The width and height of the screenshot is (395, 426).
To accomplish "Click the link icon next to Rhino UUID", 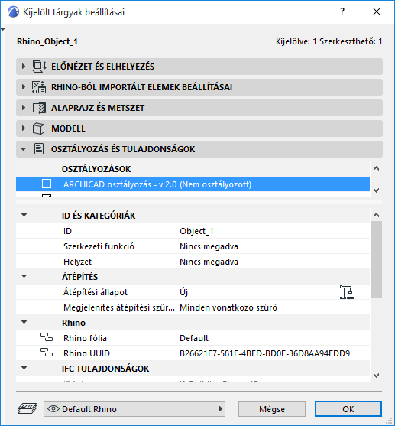I will (x=47, y=353).
